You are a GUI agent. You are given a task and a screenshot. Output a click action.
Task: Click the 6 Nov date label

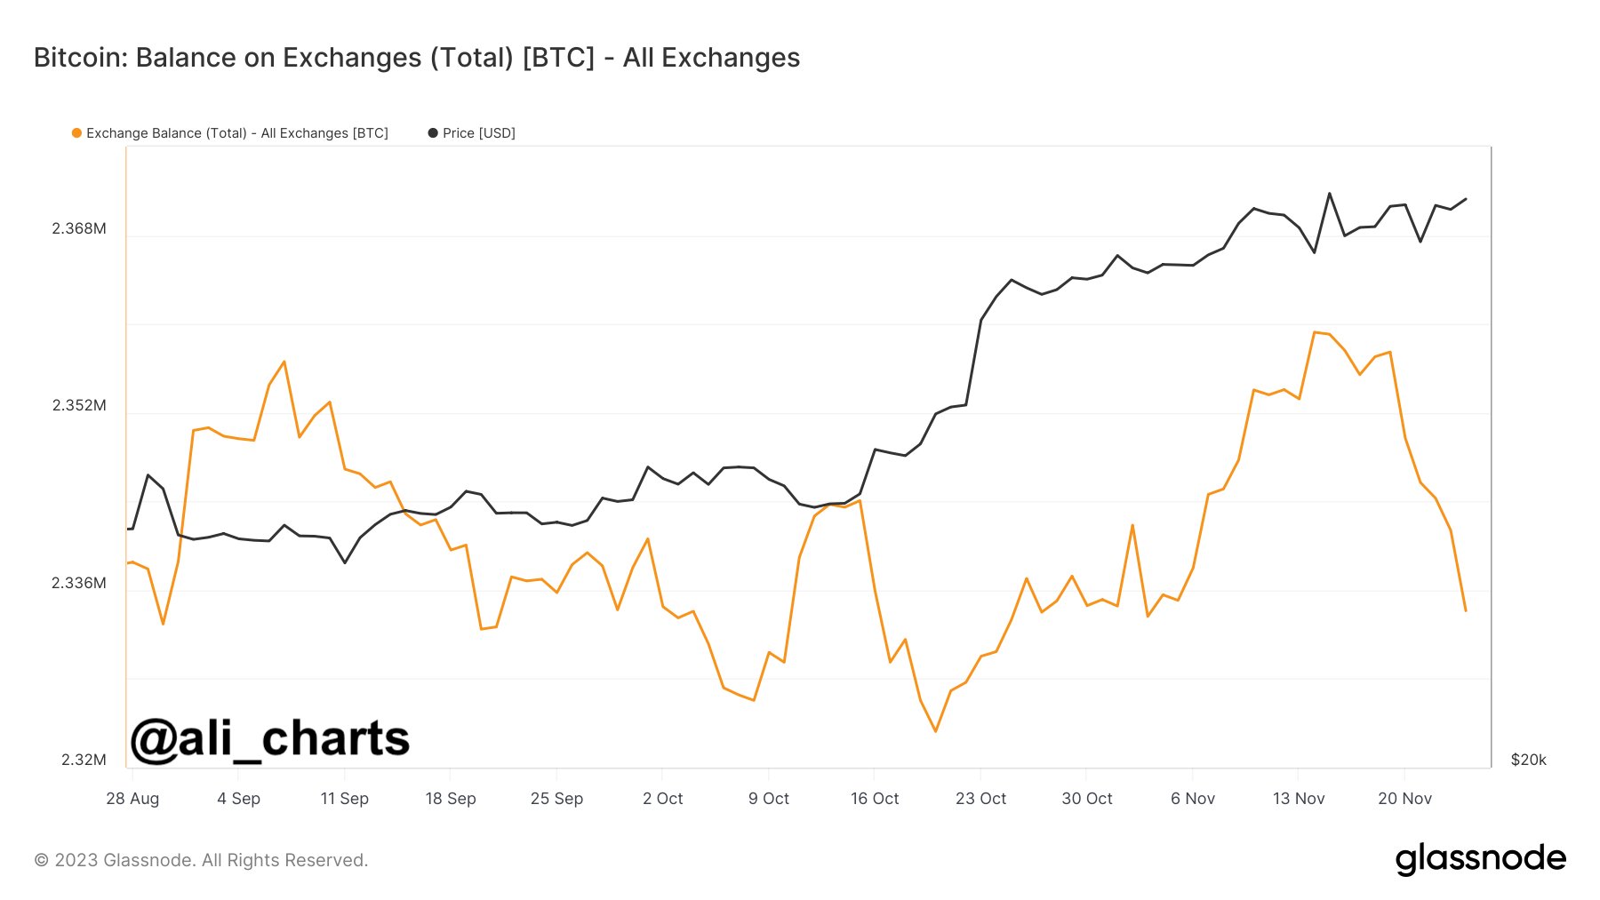click(x=1193, y=798)
